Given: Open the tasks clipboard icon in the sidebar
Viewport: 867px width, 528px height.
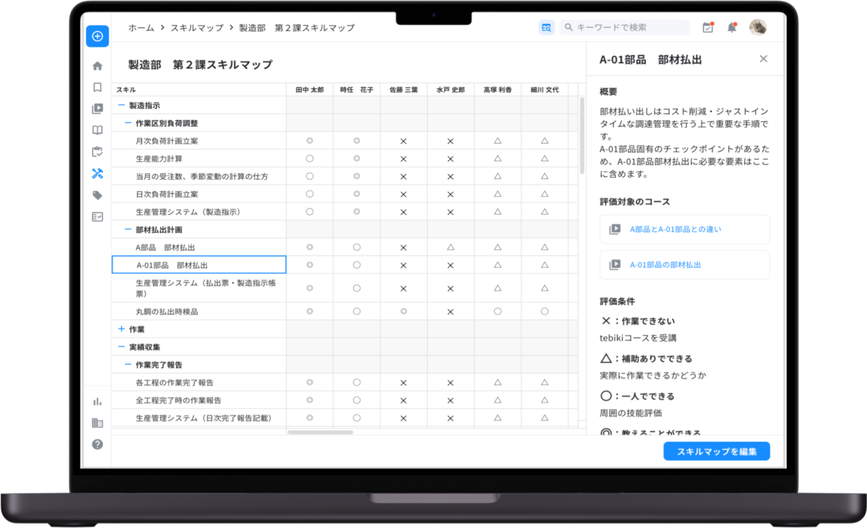Looking at the screenshot, I should [x=97, y=152].
